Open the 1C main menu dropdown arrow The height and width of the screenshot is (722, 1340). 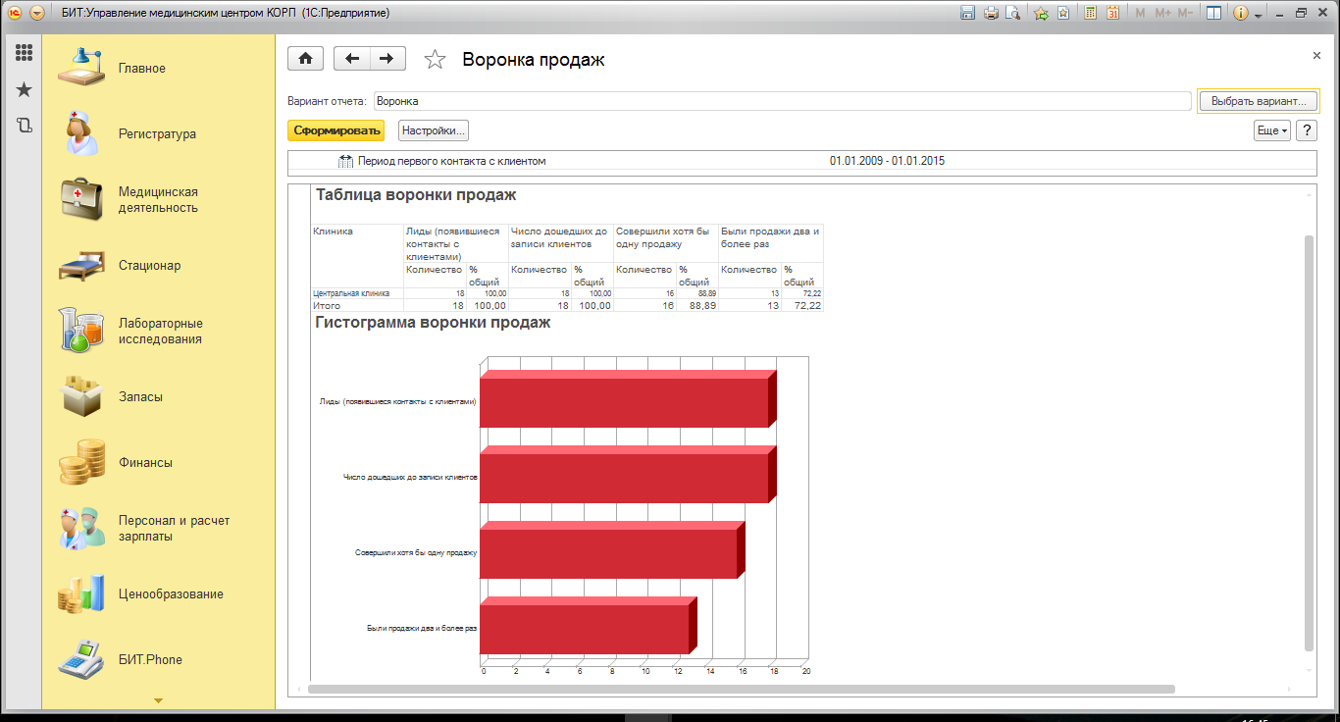pyautogui.click(x=37, y=13)
